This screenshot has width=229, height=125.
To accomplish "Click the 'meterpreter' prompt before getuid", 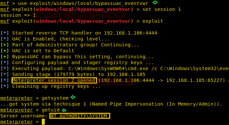I will [17, 110].
